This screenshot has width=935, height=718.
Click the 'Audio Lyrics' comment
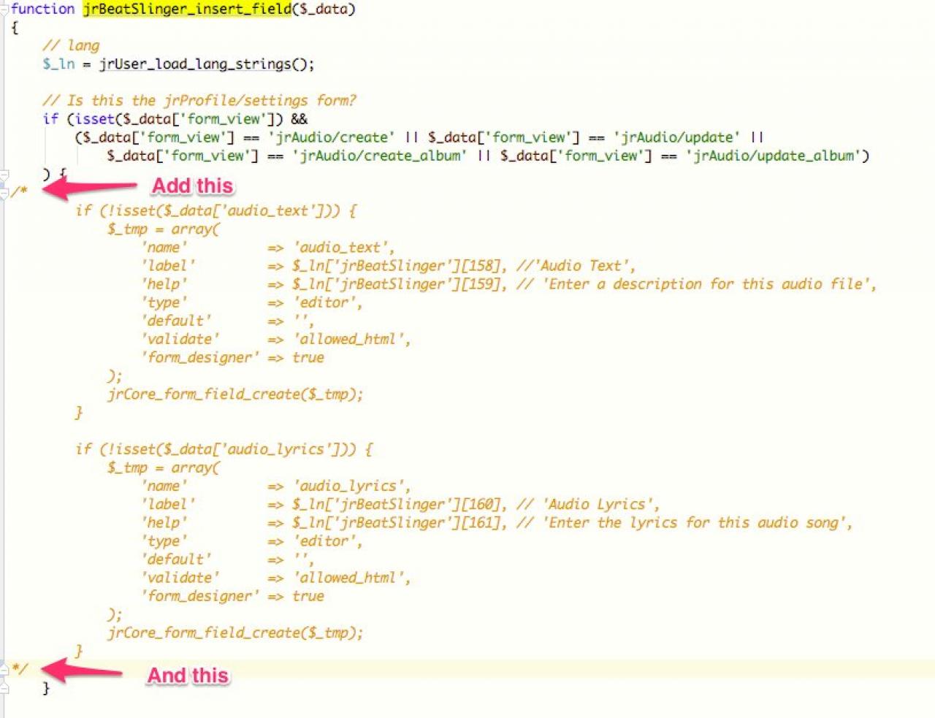coord(599,504)
